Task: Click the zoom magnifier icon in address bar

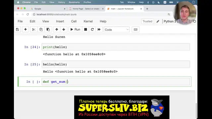Action: click(169, 14)
